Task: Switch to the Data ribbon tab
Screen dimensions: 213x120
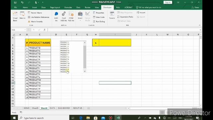Action: pyautogui.click(x=78, y=7)
